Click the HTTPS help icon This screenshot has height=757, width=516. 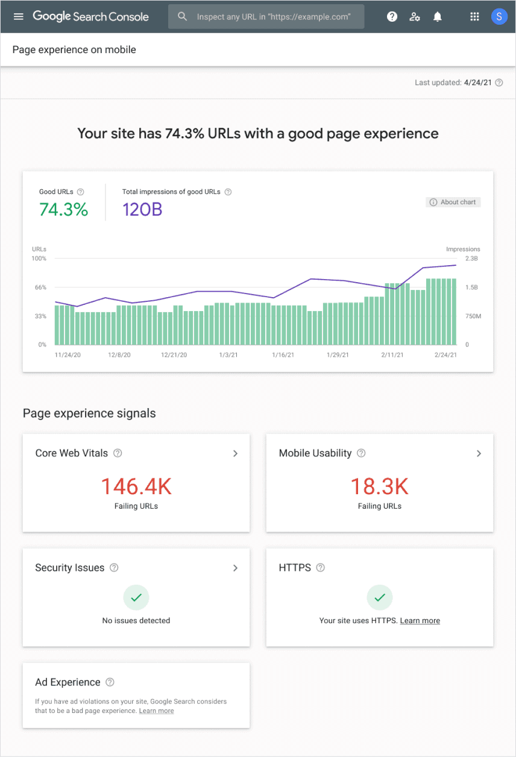[x=320, y=568]
